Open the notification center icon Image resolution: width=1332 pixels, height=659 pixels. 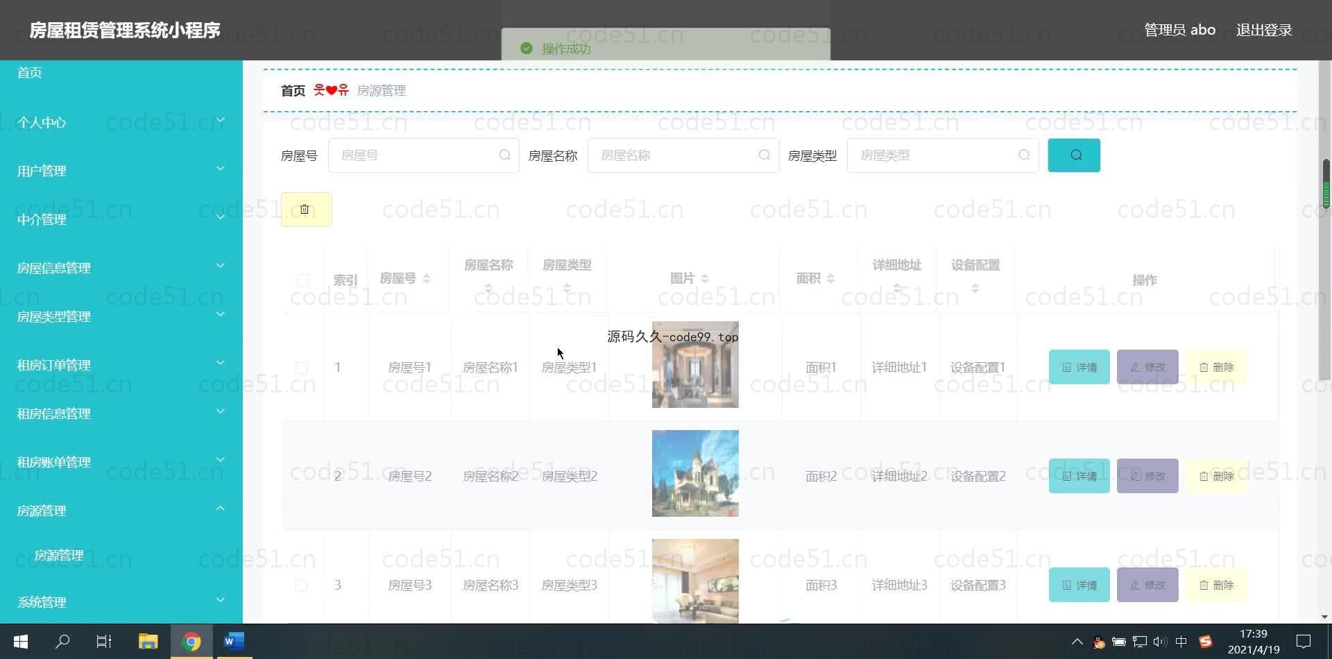pyautogui.click(x=1304, y=642)
